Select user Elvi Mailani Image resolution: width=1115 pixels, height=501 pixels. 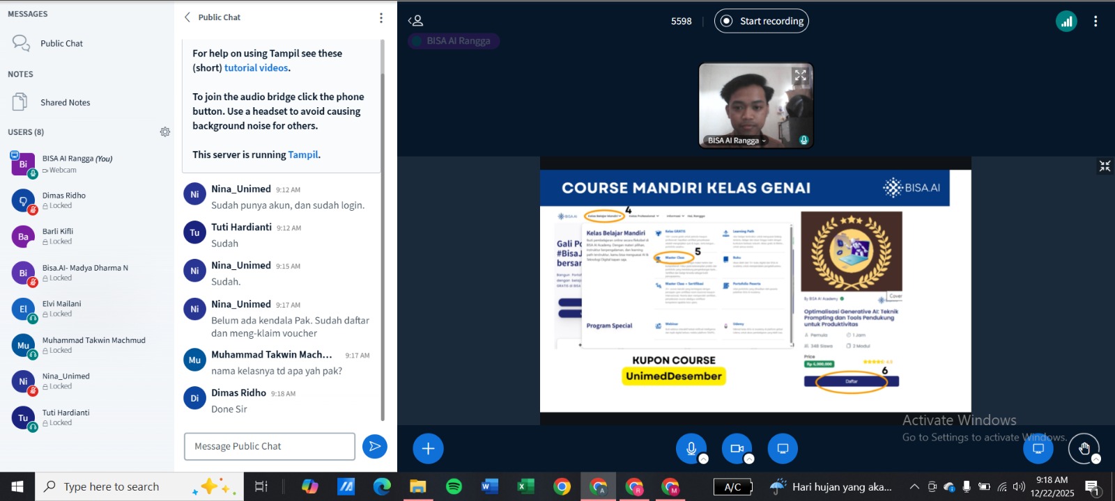87,309
